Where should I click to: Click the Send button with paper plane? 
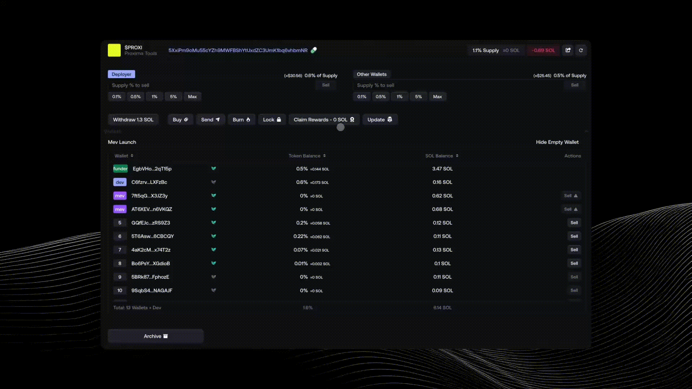point(210,120)
